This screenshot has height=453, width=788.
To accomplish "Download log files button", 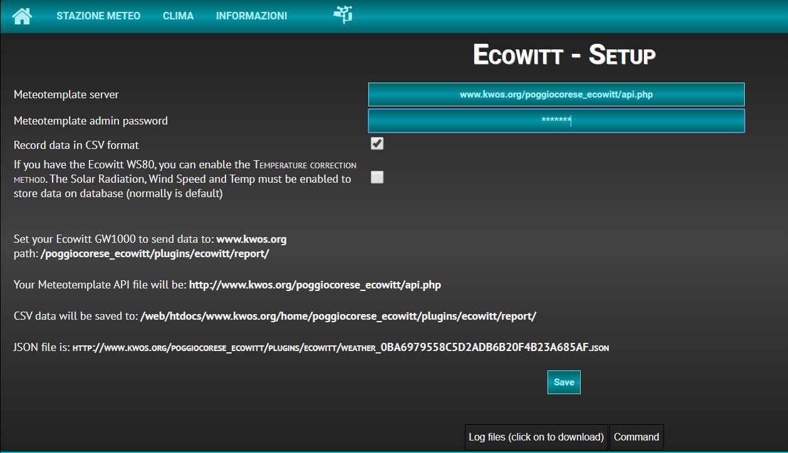I will click(536, 437).
